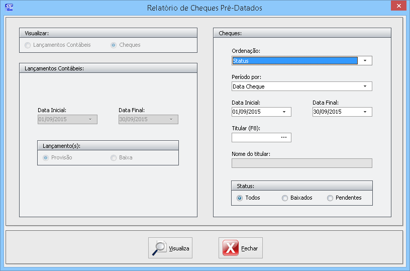Expand the Ordenação dropdown
Image resolution: width=410 pixels, height=271 pixels.
(365, 61)
